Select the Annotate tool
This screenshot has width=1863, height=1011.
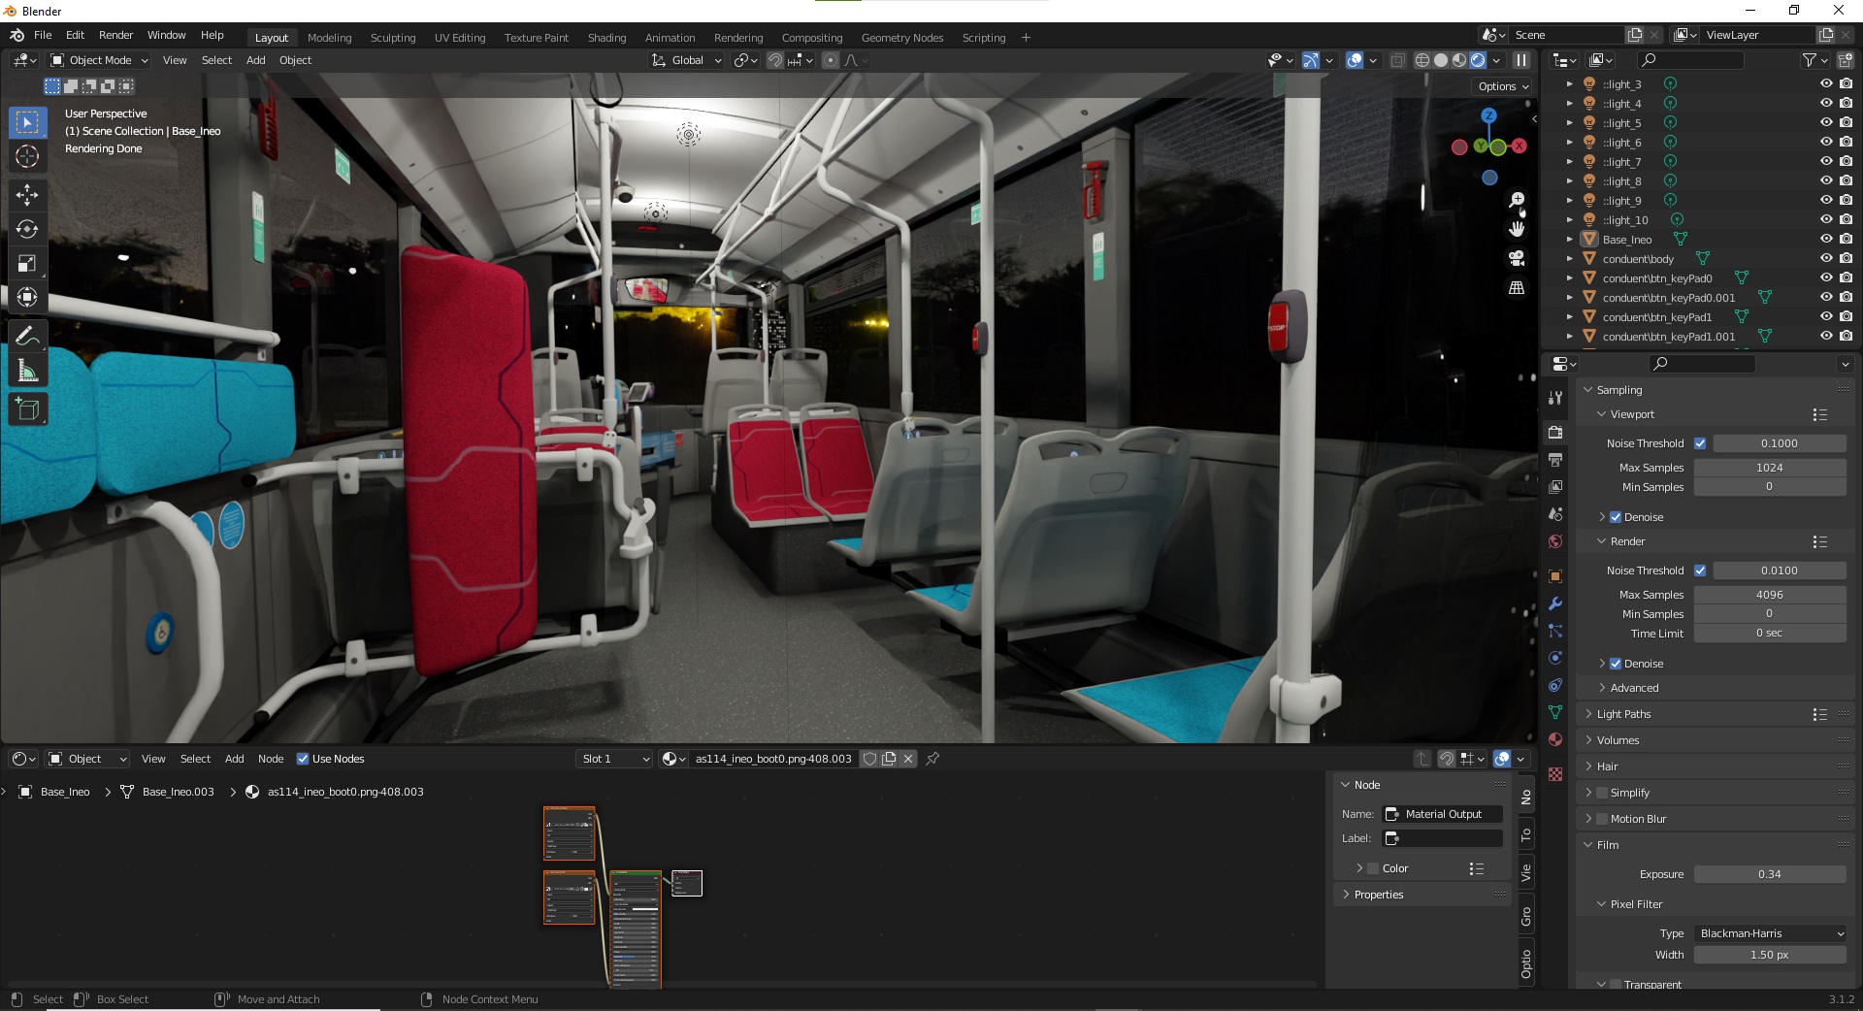tap(27, 335)
